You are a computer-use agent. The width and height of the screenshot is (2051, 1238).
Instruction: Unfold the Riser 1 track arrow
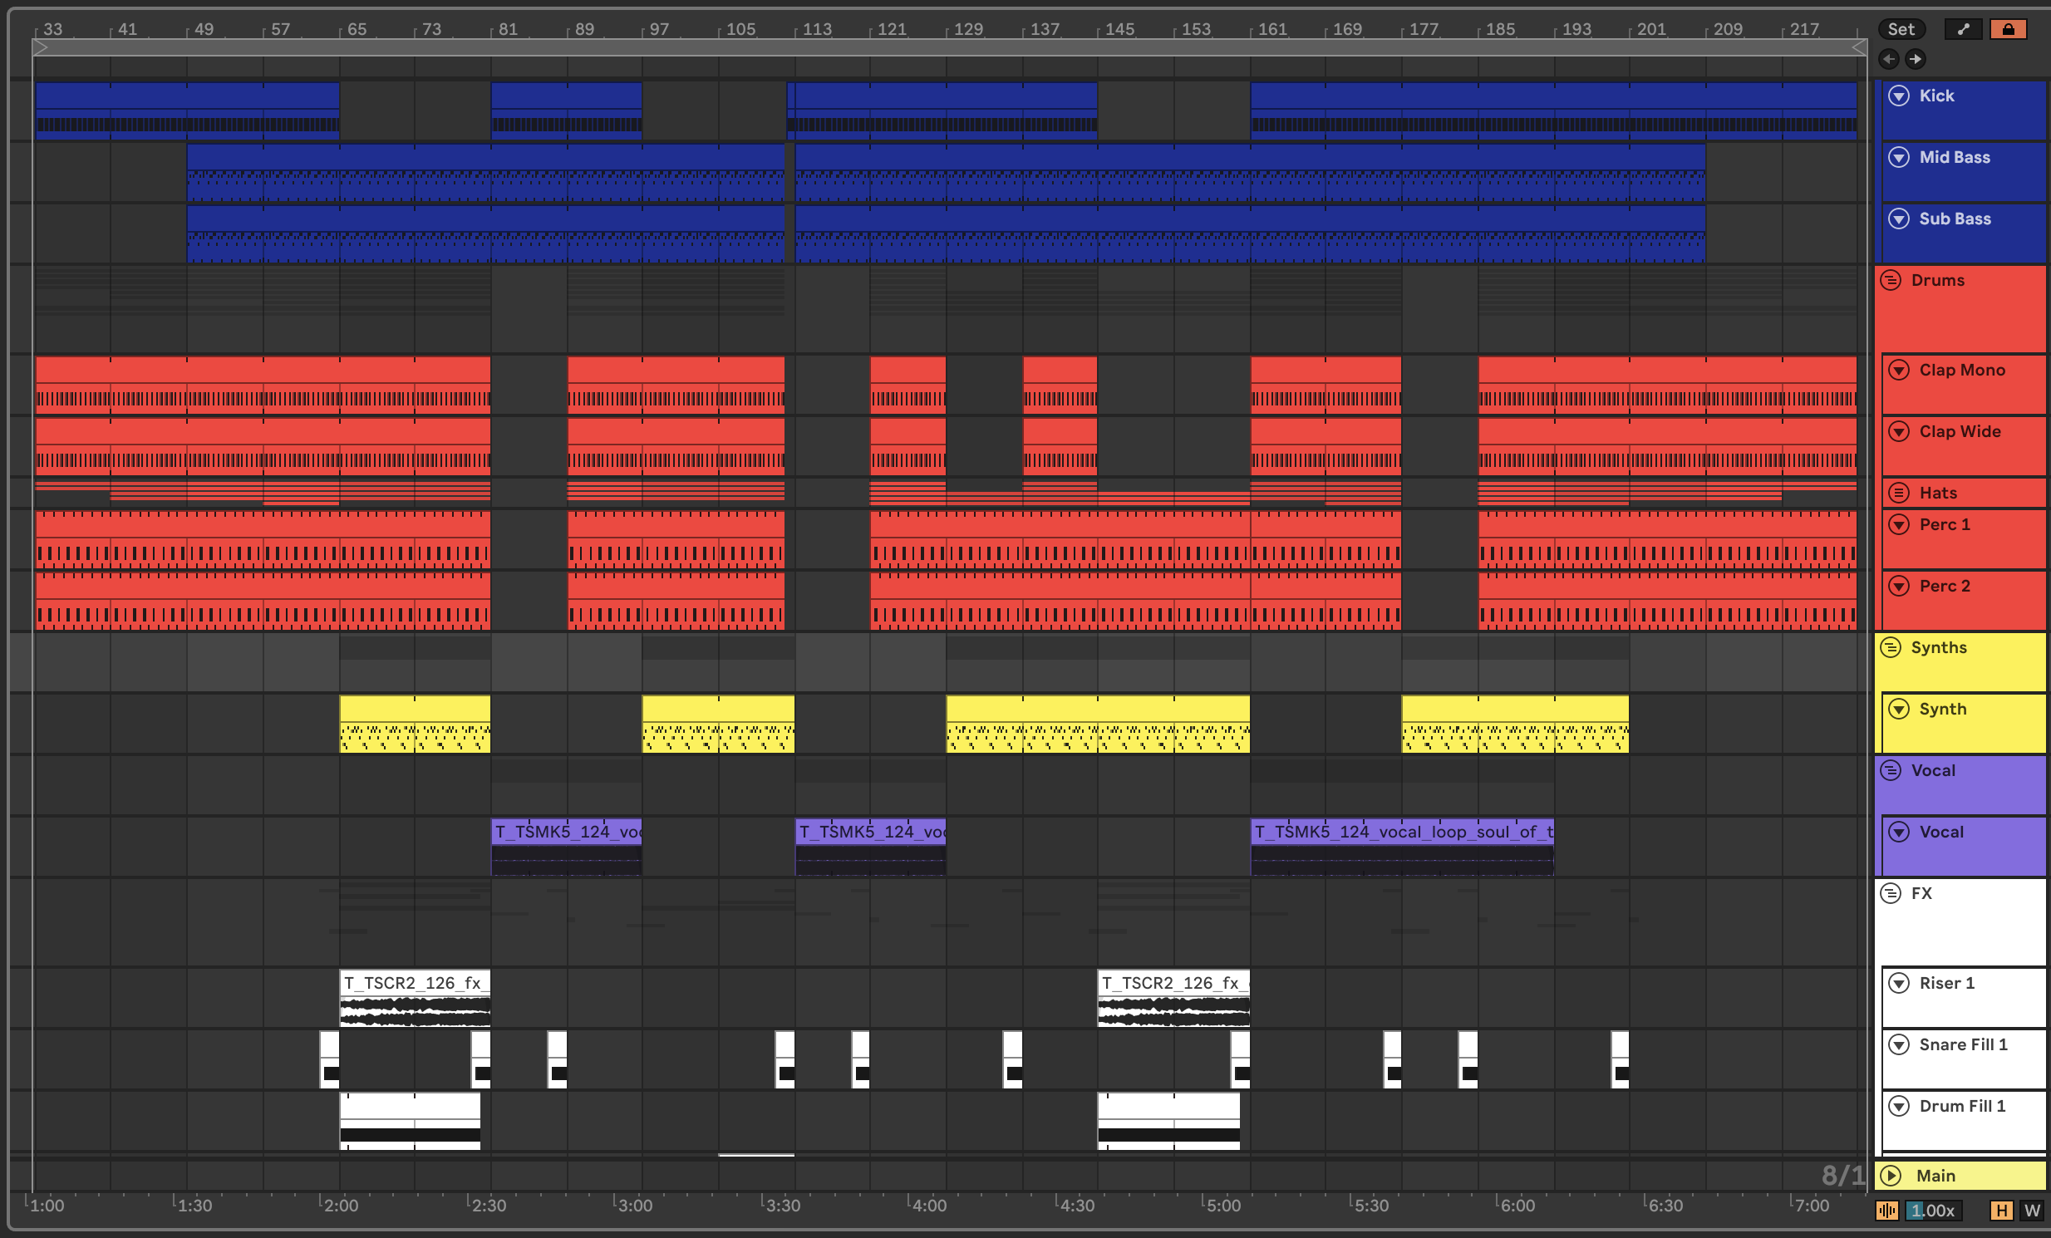(1899, 984)
